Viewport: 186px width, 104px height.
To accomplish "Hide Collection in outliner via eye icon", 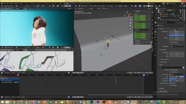I will (182, 10).
